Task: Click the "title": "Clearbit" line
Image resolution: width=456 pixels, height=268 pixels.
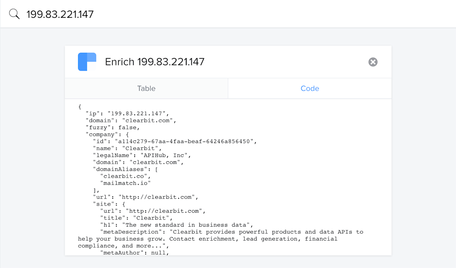Action: pos(136,218)
